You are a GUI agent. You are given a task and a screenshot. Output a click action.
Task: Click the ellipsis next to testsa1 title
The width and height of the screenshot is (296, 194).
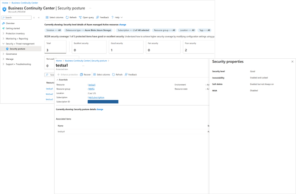click(83, 66)
